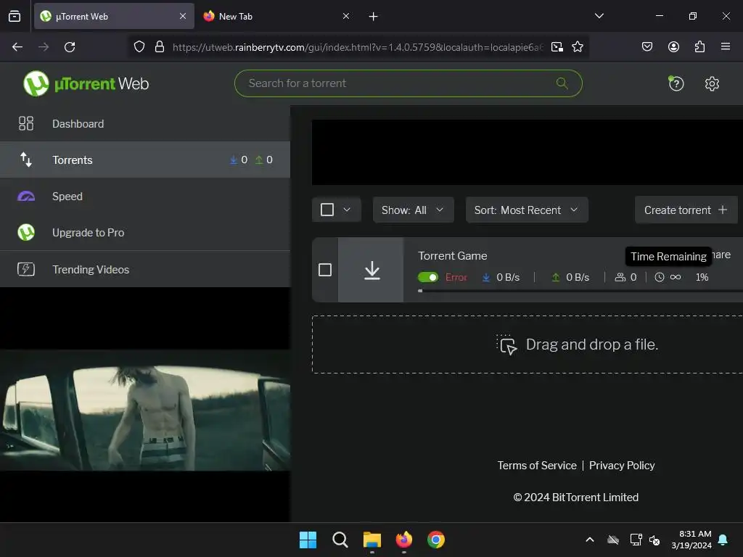Select Torrents in sidebar
Viewport: 743px width, 557px height.
coord(145,160)
